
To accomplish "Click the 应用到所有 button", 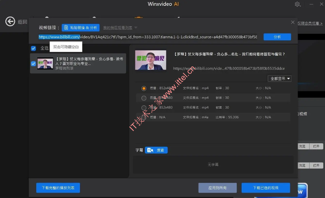I will [217, 188].
